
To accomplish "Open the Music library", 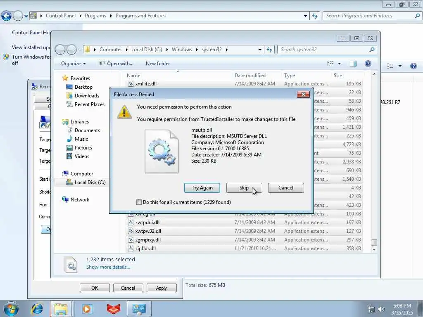I will (x=81, y=139).
